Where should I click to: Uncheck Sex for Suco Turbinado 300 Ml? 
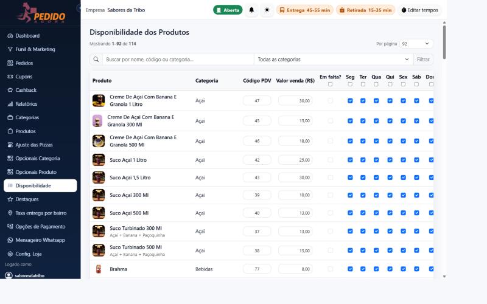[403, 231]
